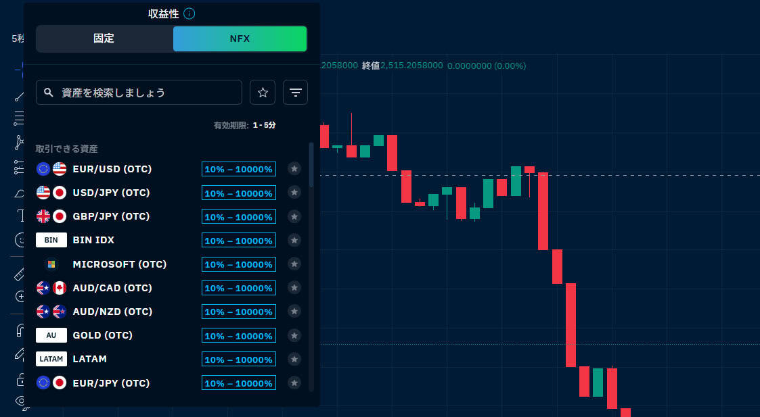Click the zoom-in tool in the left toolbar
760x417 pixels.
click(x=20, y=297)
